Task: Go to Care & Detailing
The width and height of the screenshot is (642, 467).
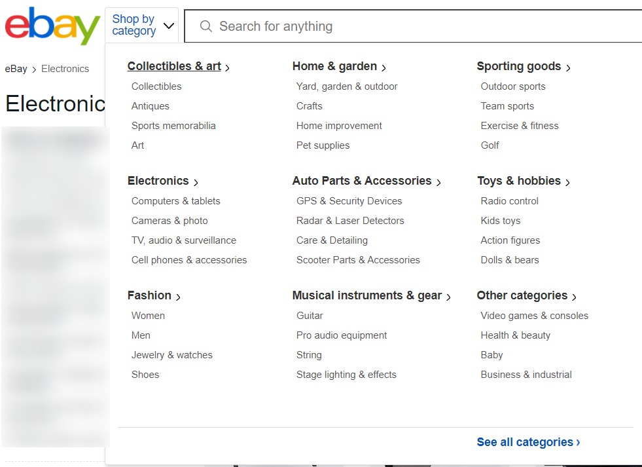Action: [x=332, y=240]
